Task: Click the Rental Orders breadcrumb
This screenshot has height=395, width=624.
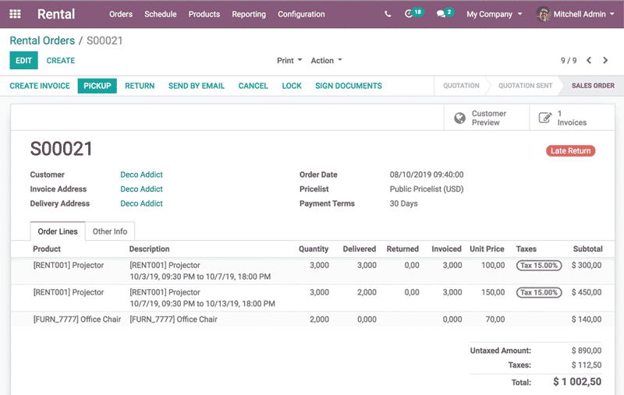Action: pyautogui.click(x=42, y=41)
